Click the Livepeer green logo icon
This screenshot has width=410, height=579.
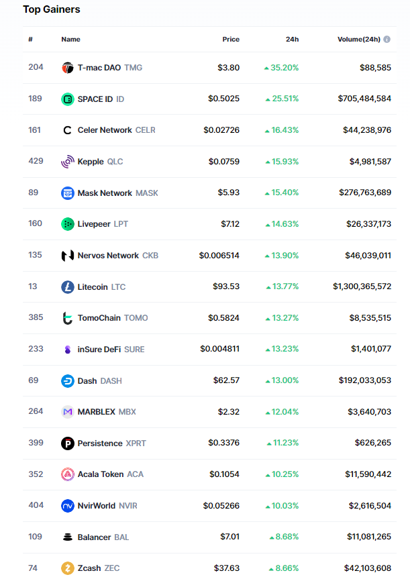pos(67,224)
